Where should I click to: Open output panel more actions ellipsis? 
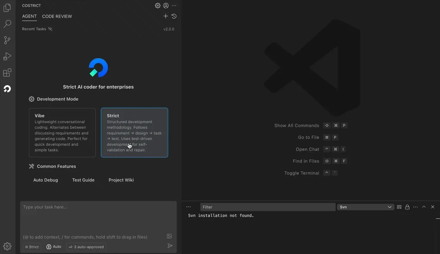pyautogui.click(x=416, y=207)
